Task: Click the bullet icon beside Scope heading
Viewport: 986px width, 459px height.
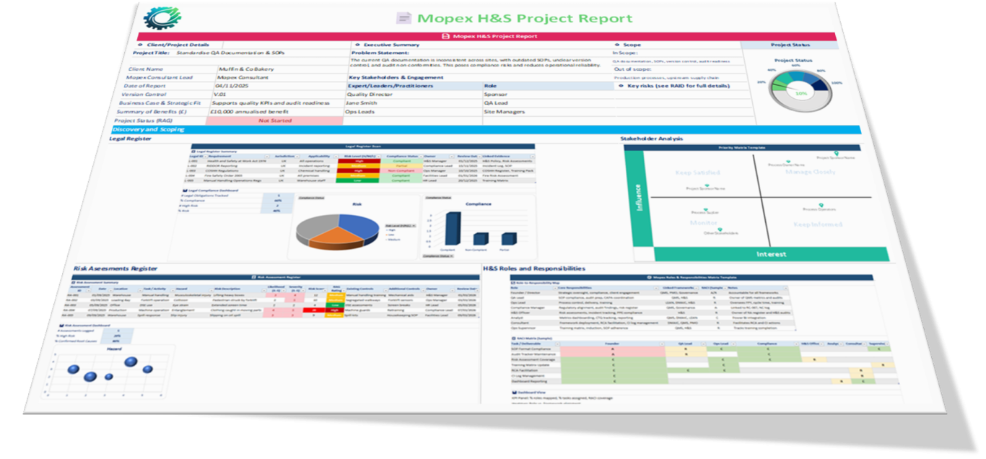Action: (x=617, y=45)
